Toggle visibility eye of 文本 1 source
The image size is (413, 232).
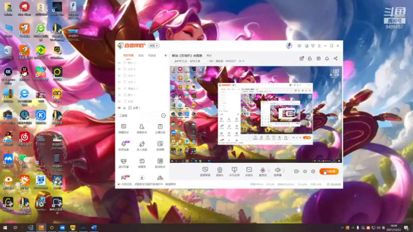click(x=119, y=76)
